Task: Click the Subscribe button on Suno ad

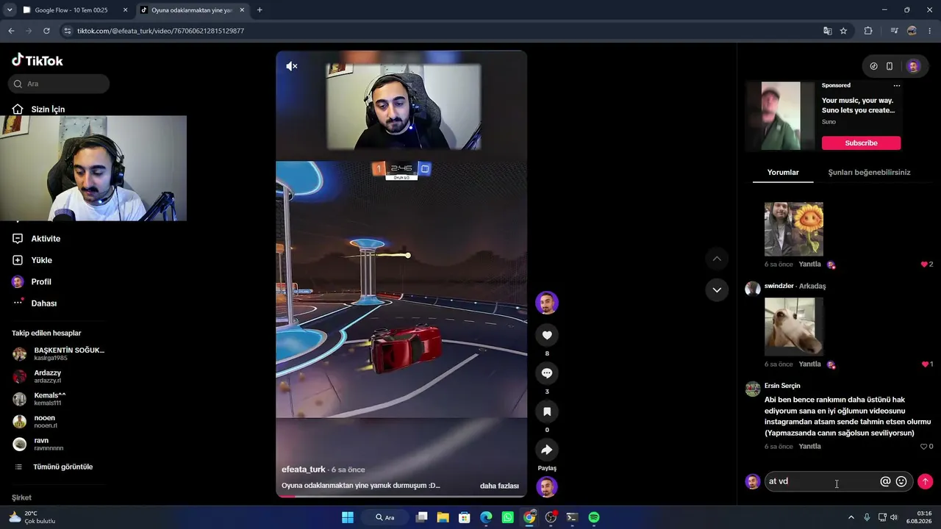Action: click(861, 143)
